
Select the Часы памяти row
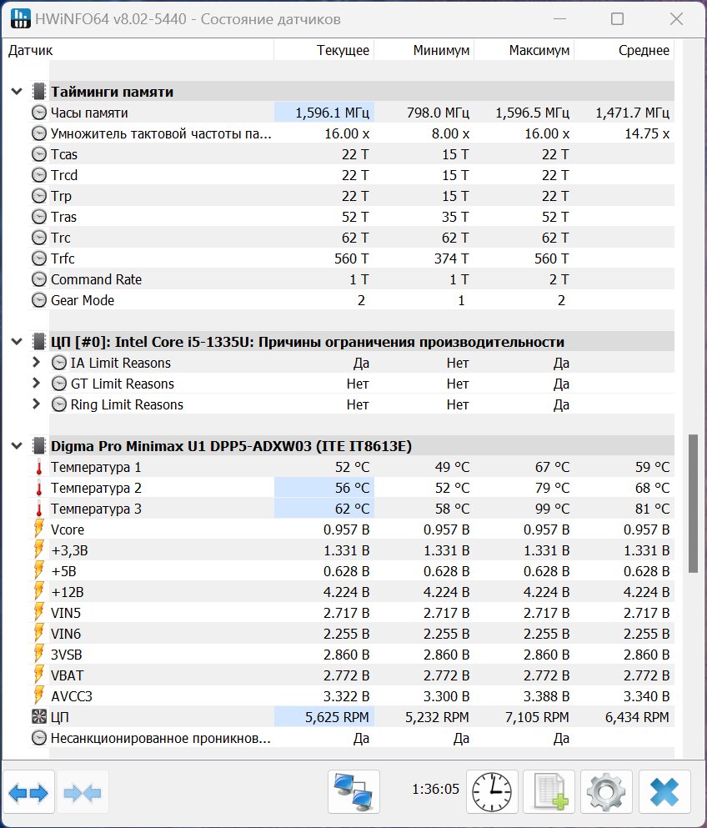[352, 113]
